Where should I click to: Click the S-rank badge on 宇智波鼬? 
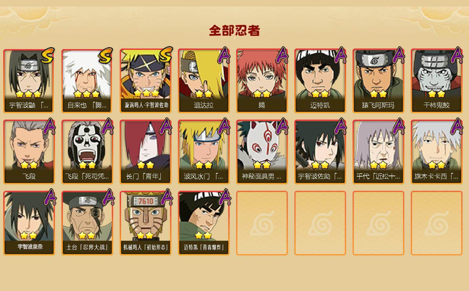click(48, 55)
